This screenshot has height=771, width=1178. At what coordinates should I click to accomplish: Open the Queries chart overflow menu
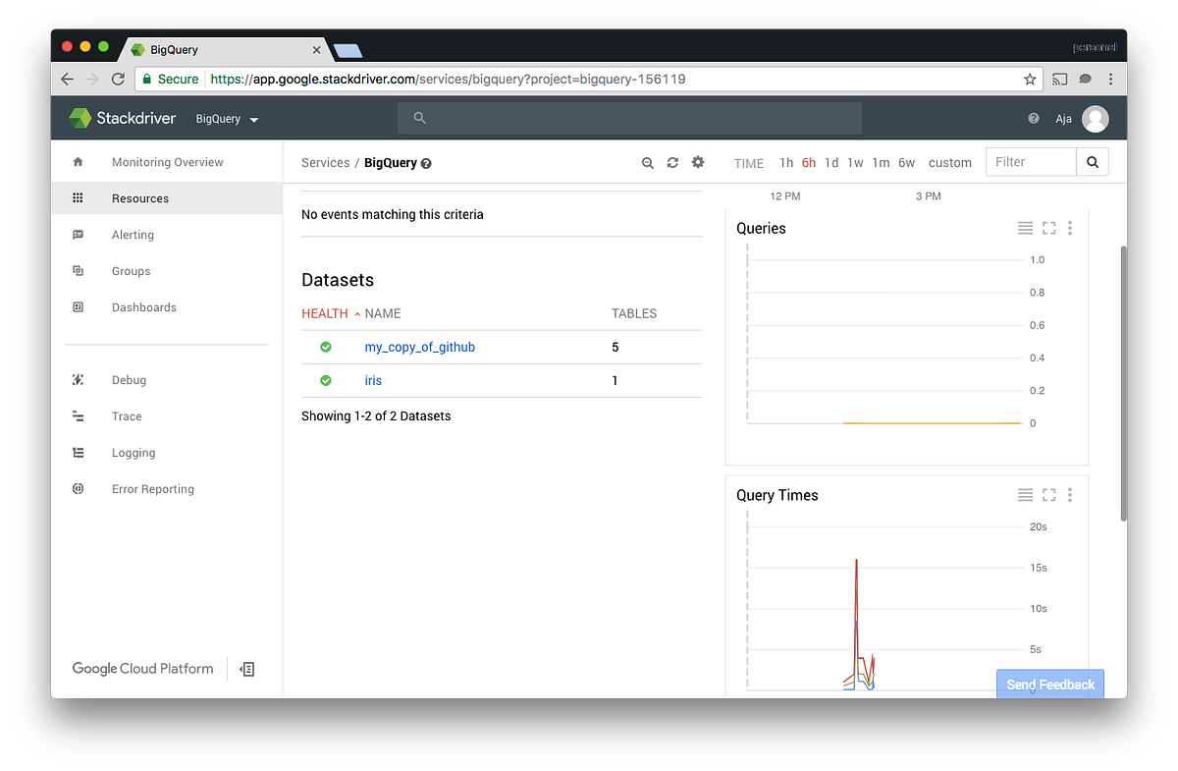pyautogui.click(x=1069, y=227)
